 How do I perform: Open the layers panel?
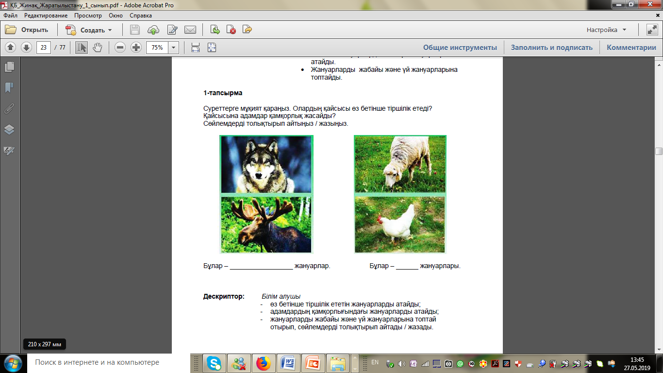[x=9, y=129]
